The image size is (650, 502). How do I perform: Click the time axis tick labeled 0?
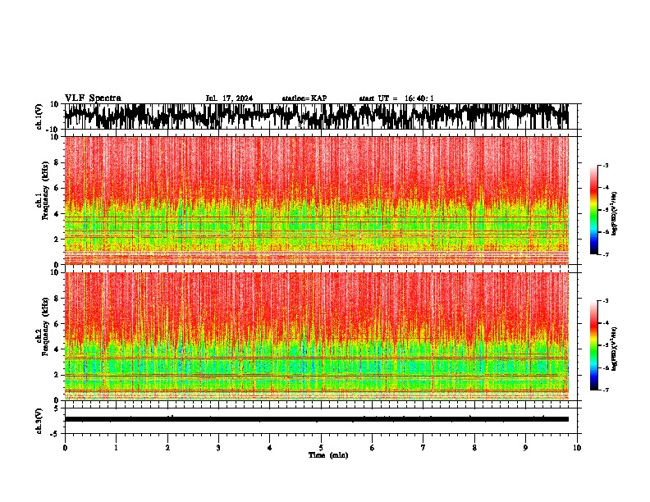65,448
